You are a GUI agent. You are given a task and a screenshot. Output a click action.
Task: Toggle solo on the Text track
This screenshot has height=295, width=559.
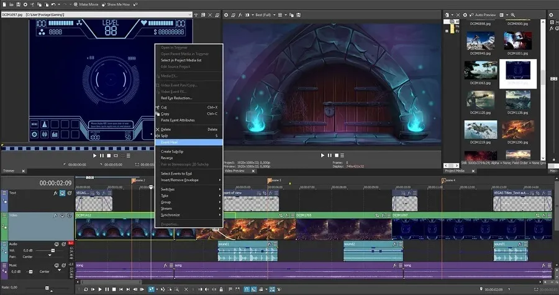point(69,193)
